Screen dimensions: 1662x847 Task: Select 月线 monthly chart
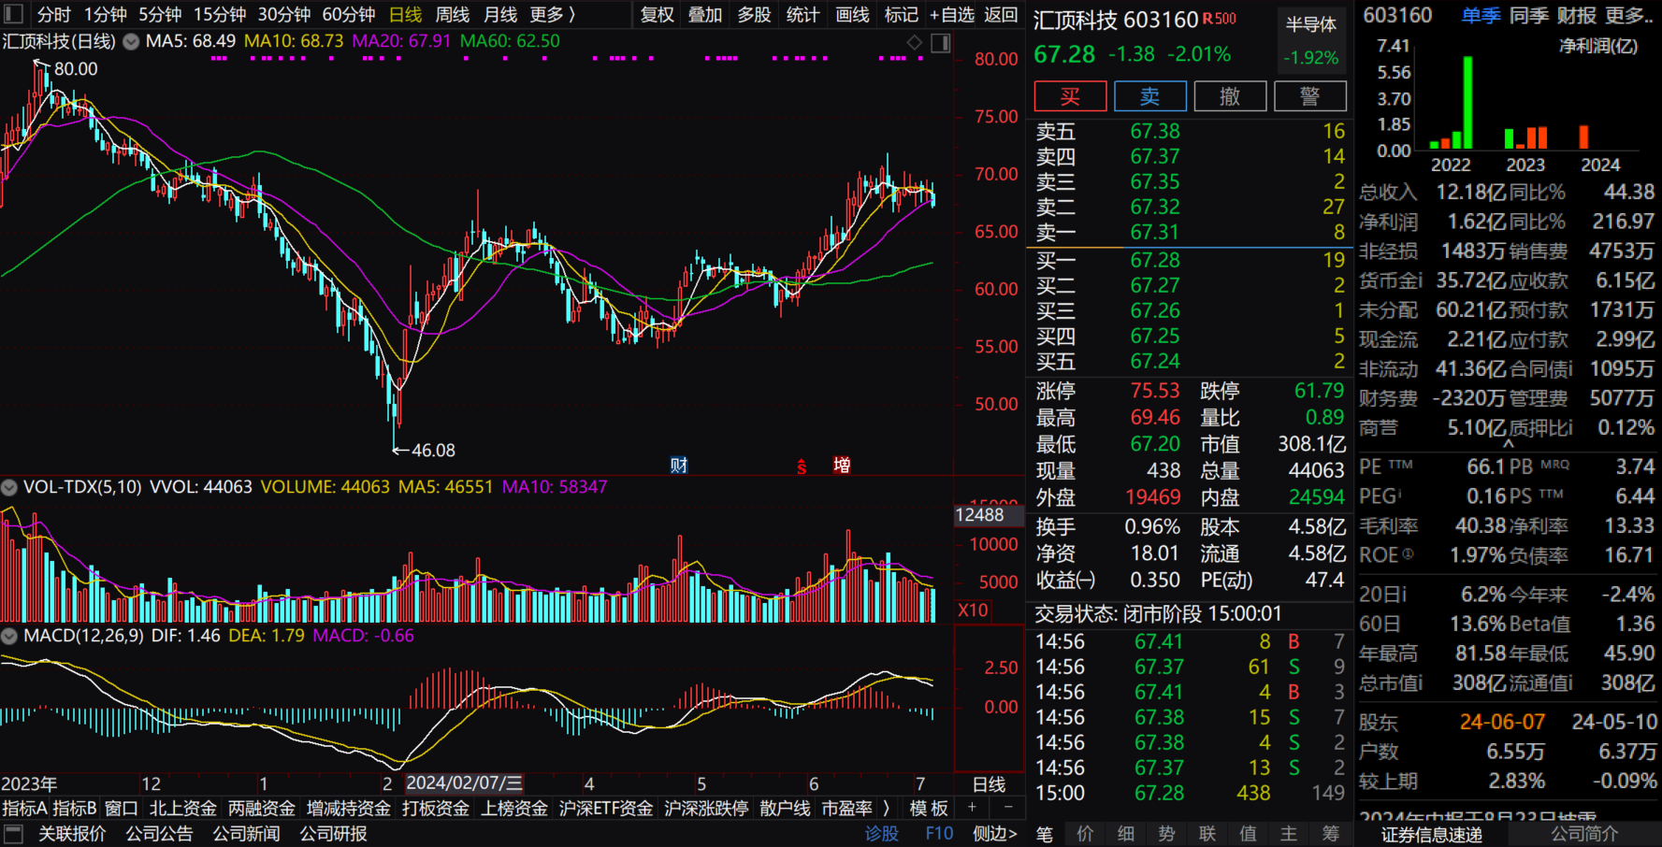click(500, 15)
